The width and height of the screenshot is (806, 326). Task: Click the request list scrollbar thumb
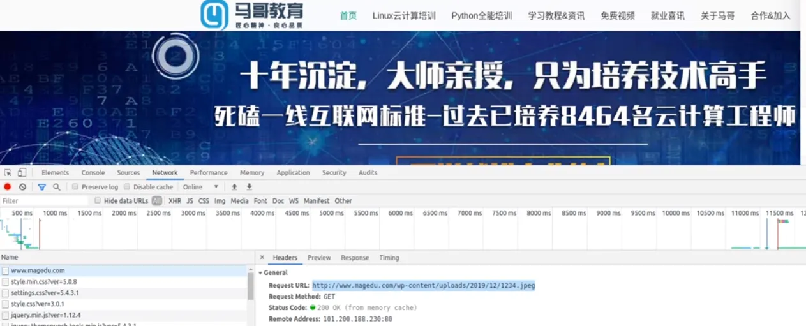(251, 286)
